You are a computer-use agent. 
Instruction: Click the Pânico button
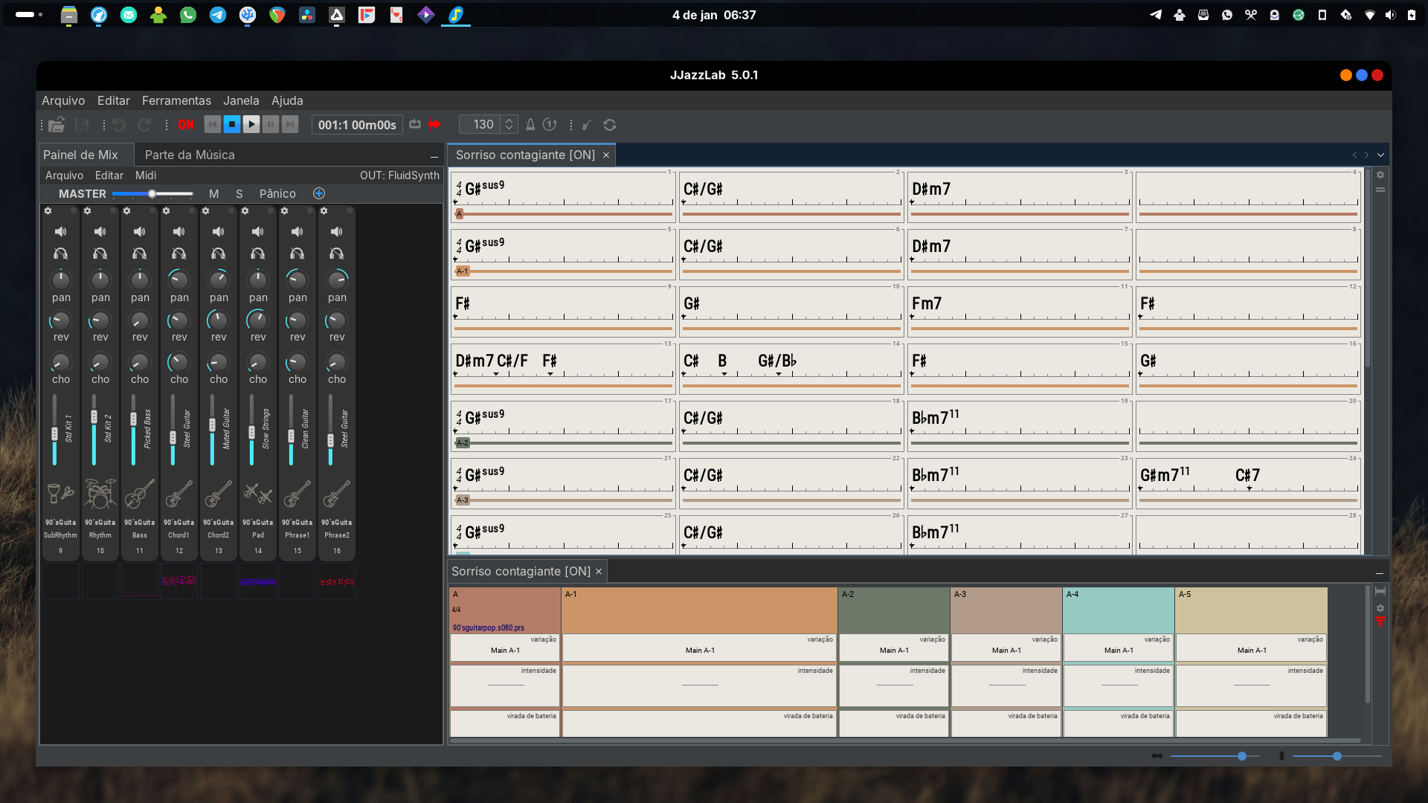coord(277,194)
